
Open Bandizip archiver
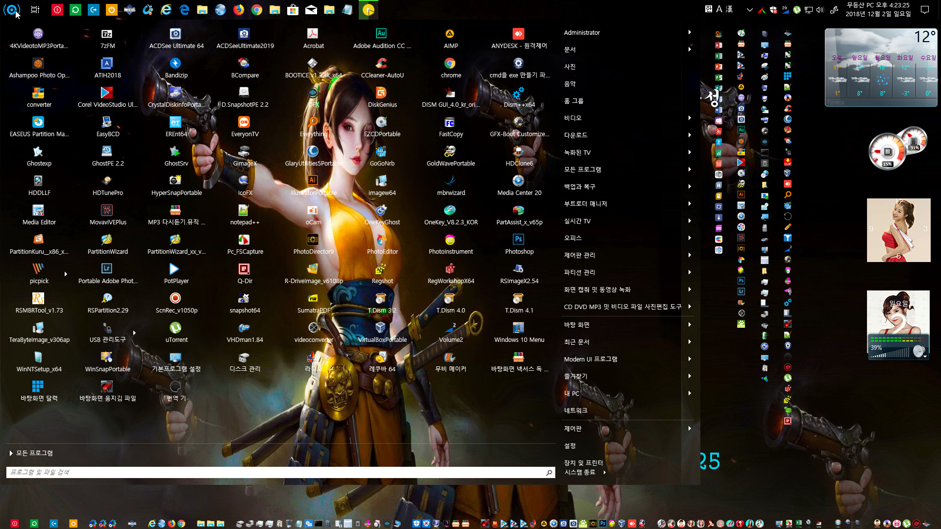coord(176,68)
